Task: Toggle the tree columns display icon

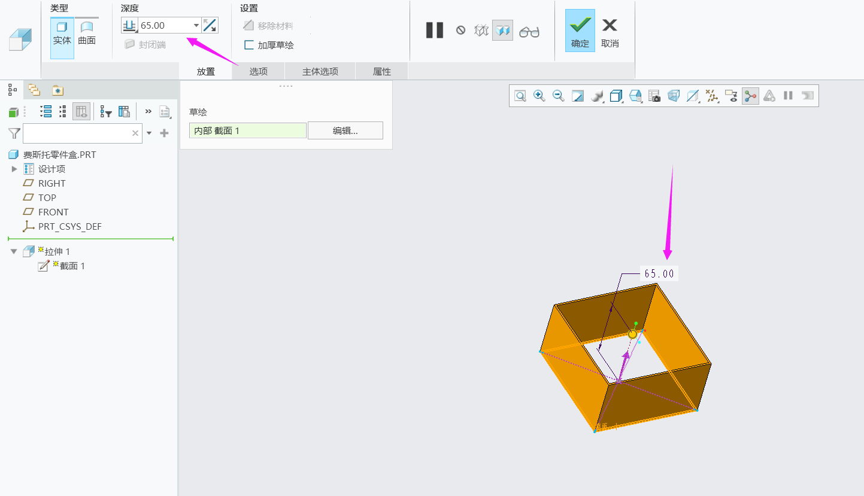Action: (x=81, y=111)
